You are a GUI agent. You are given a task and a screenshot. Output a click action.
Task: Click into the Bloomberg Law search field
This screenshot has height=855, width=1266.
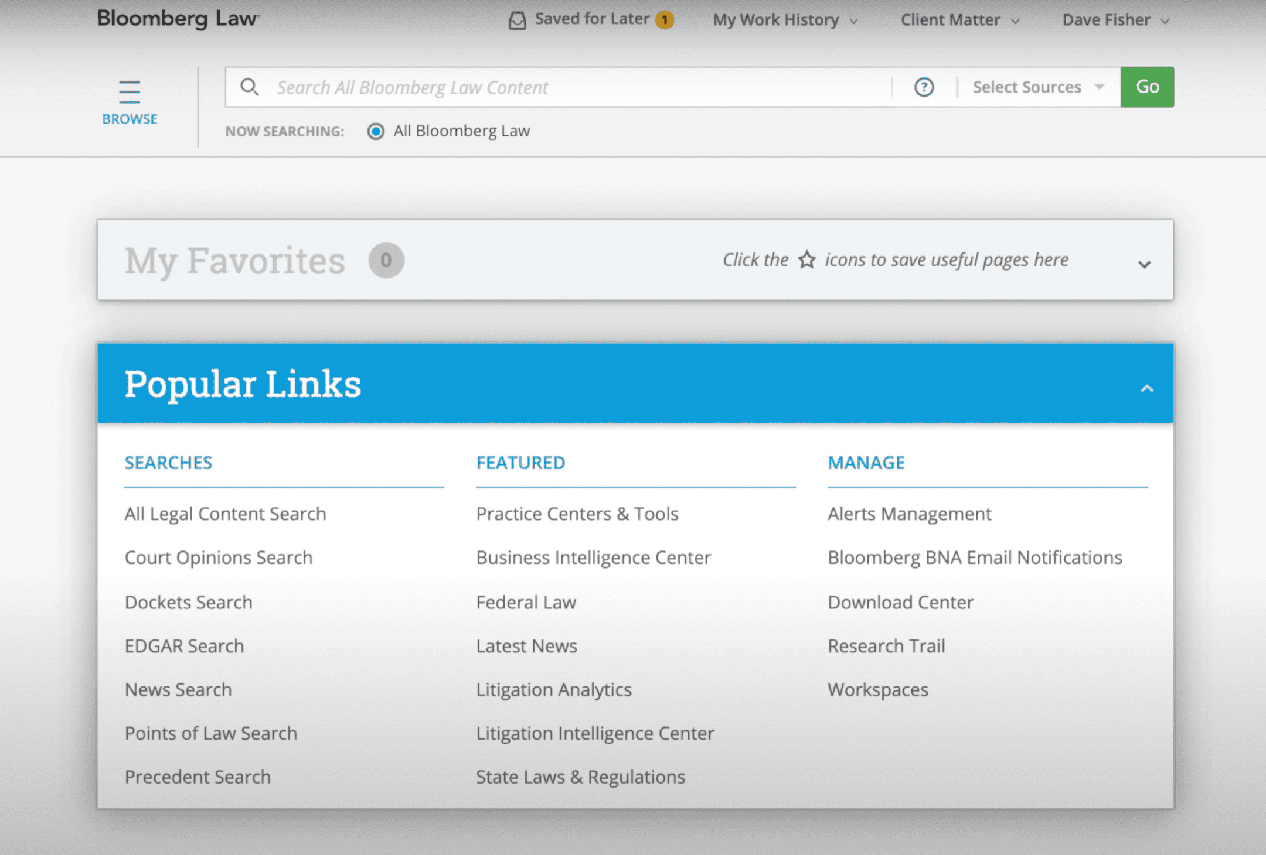click(580, 87)
